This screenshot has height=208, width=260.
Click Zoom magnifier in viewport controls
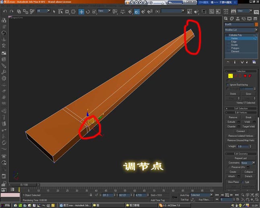[243, 195]
